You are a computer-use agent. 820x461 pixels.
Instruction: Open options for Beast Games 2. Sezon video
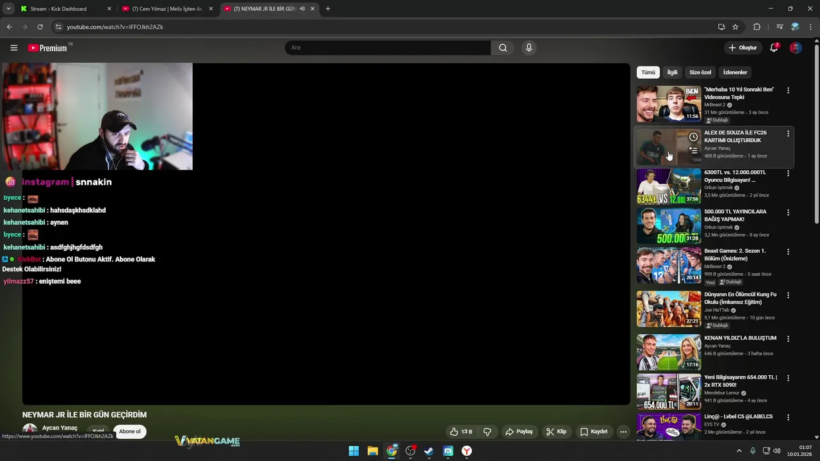[x=788, y=252]
